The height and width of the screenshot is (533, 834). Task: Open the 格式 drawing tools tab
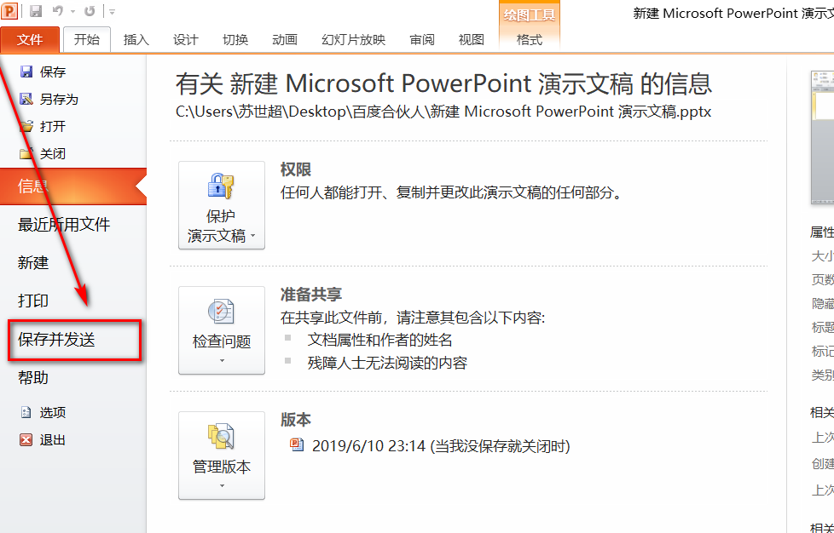coord(530,39)
